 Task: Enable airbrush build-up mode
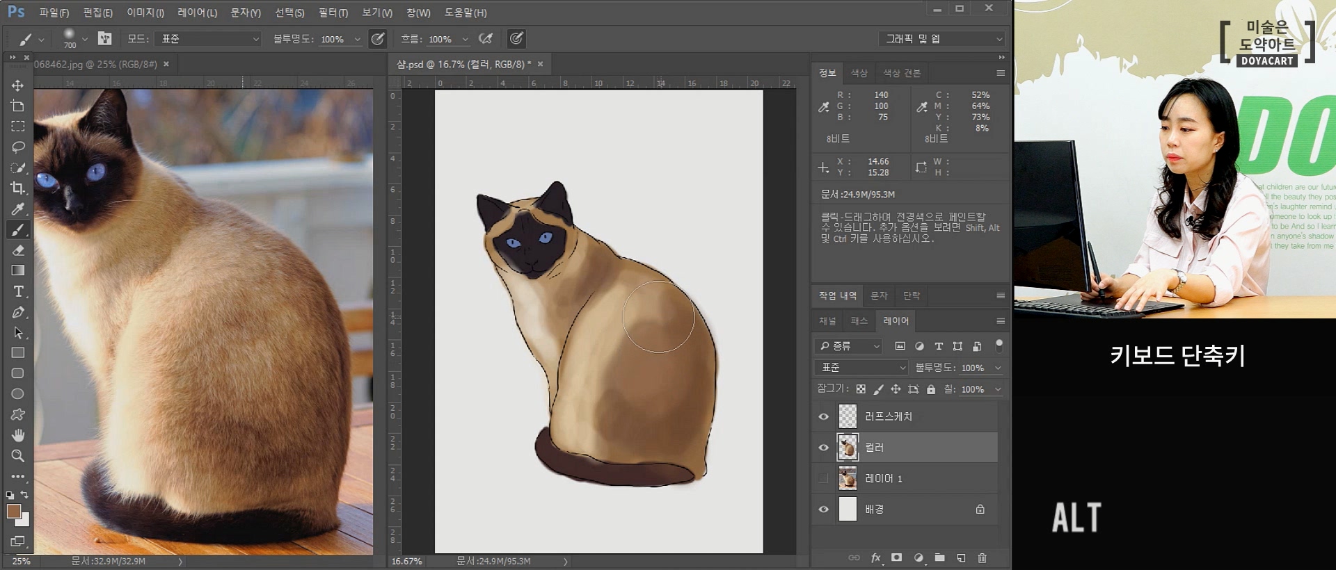click(486, 39)
